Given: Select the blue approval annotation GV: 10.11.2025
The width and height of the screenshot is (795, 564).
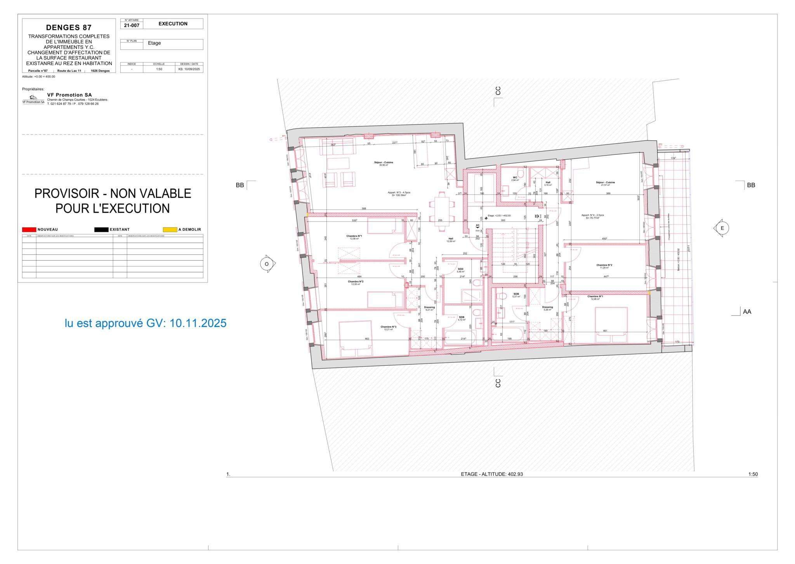Looking at the screenshot, I should [146, 323].
